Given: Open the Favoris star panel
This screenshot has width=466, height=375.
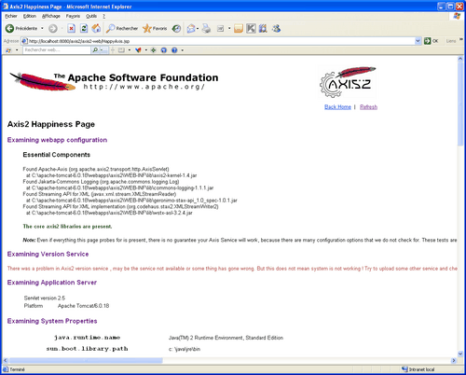Looking at the screenshot, I should tap(155, 29).
